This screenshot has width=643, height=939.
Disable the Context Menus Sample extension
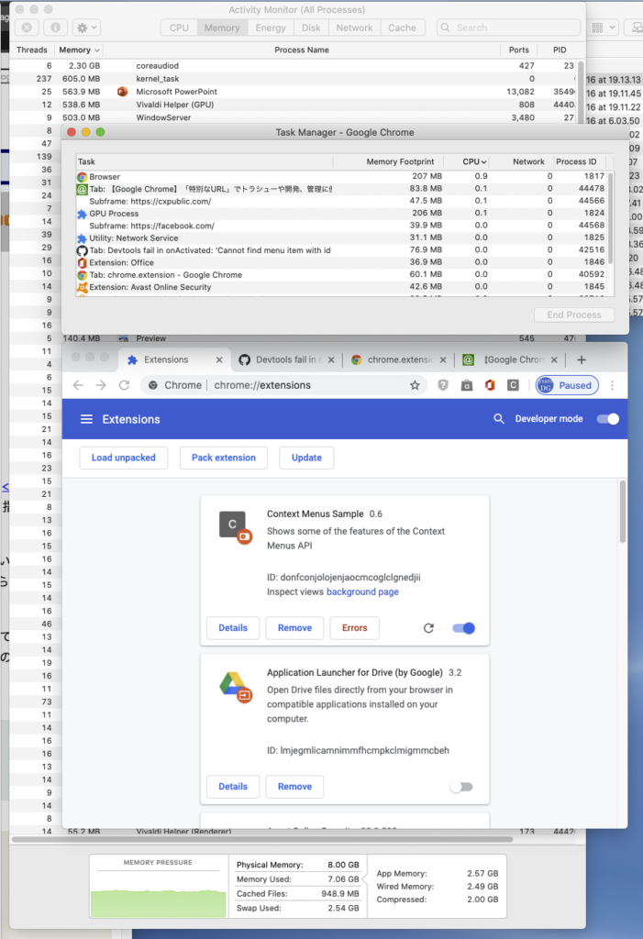(464, 628)
